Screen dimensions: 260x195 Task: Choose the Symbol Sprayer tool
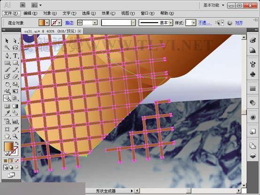[x=7, y=121]
